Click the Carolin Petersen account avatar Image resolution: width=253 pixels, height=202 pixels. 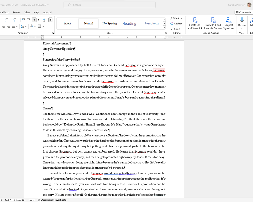pyautogui.click(x=249, y=5)
